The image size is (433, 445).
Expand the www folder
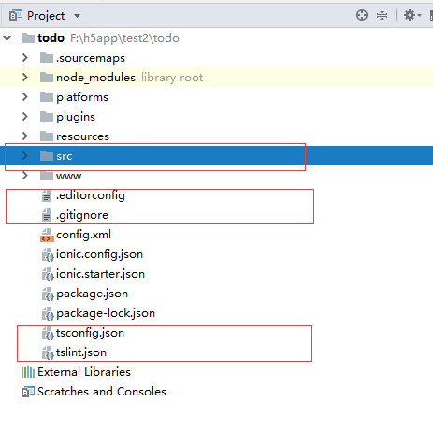(25, 176)
